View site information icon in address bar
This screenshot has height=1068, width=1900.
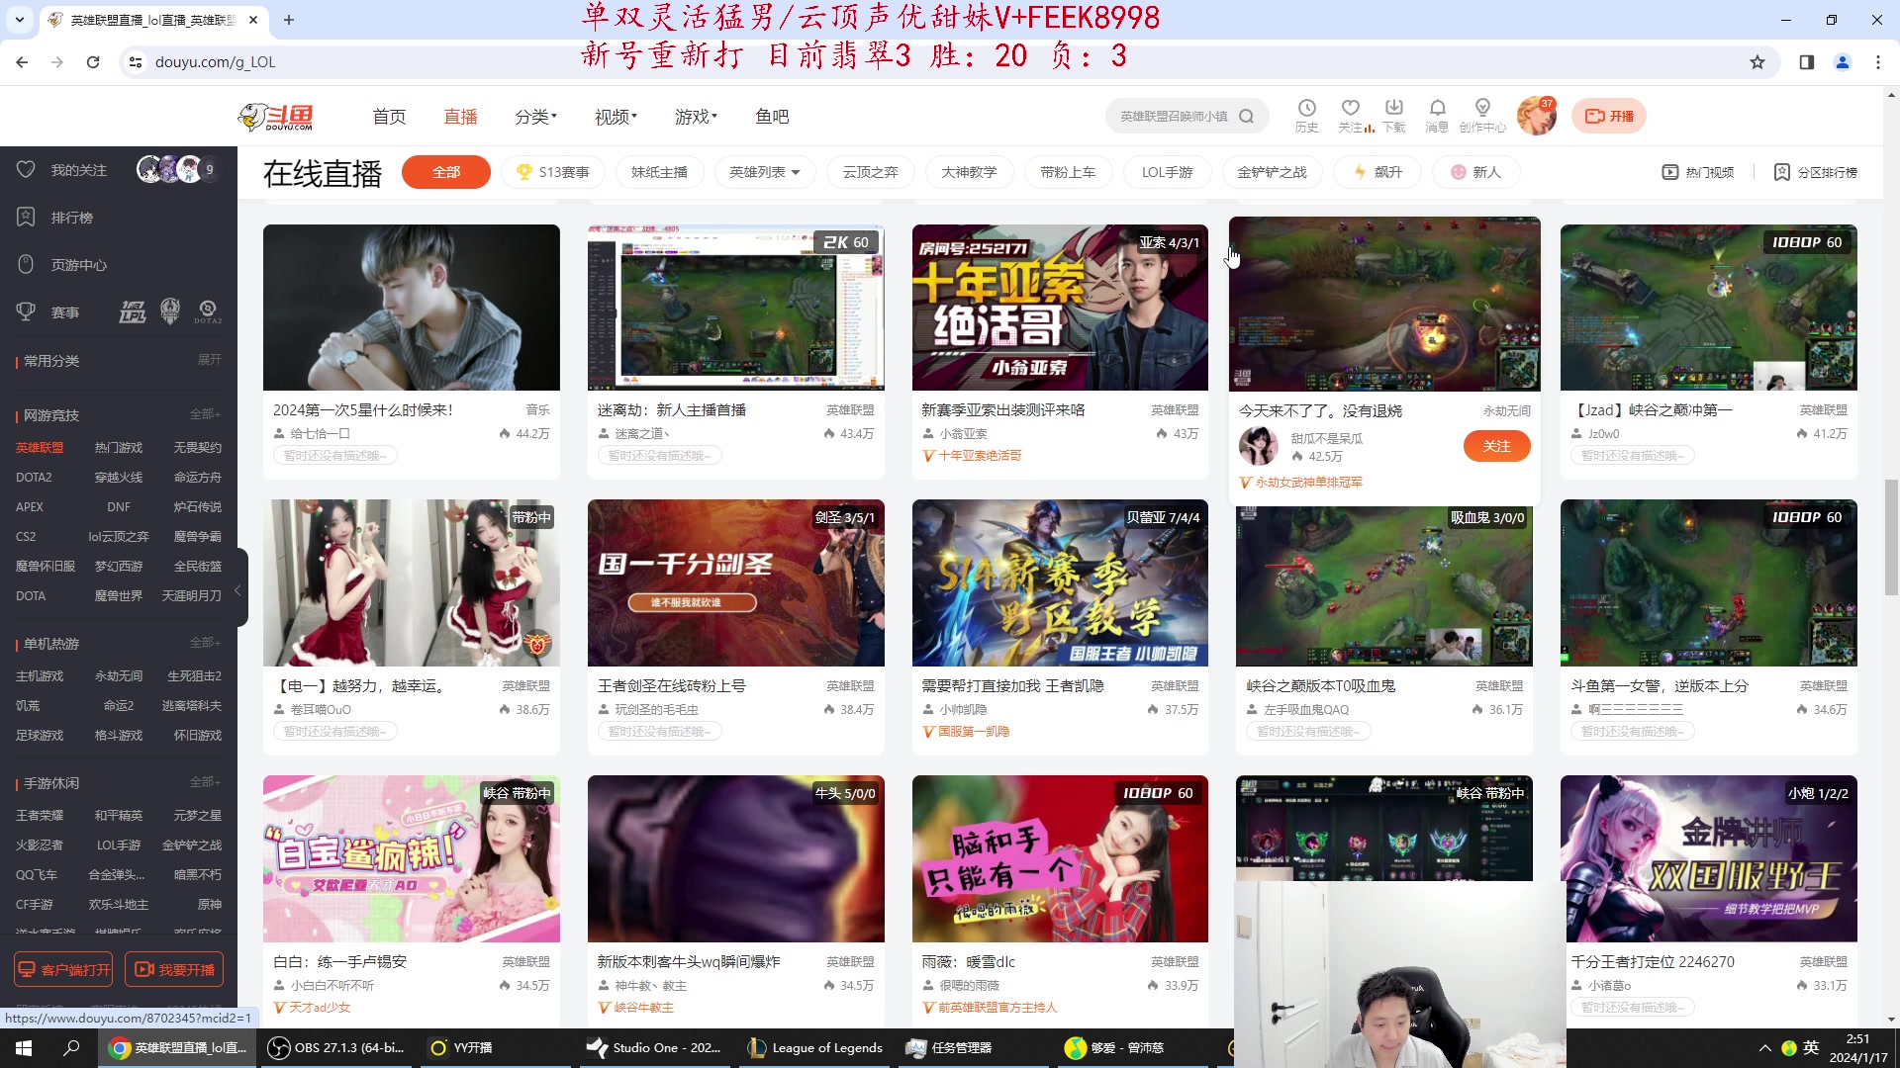click(136, 61)
